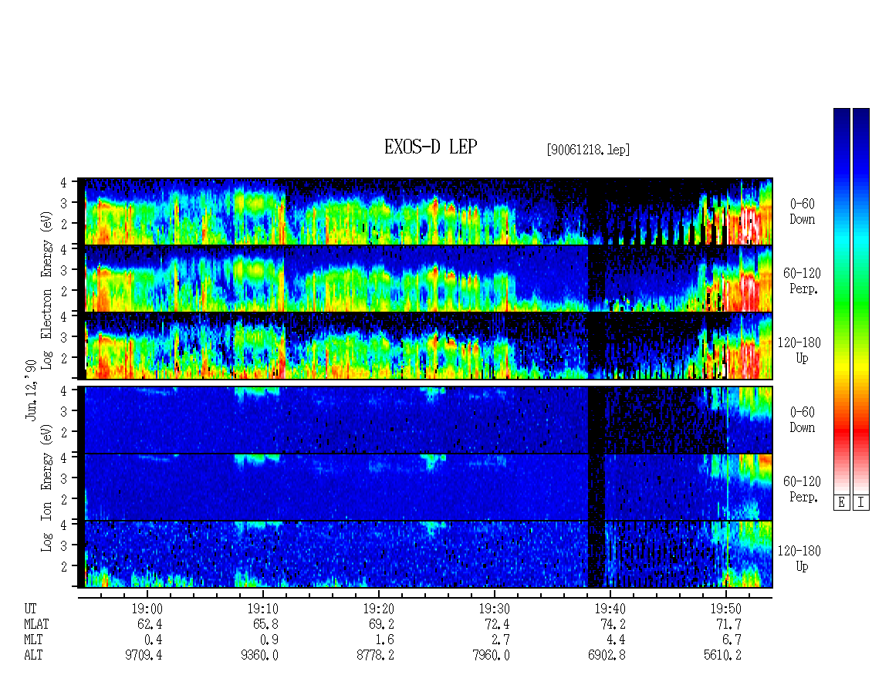Select the [90061218.lep] file label
872x675 pixels.
point(588,150)
